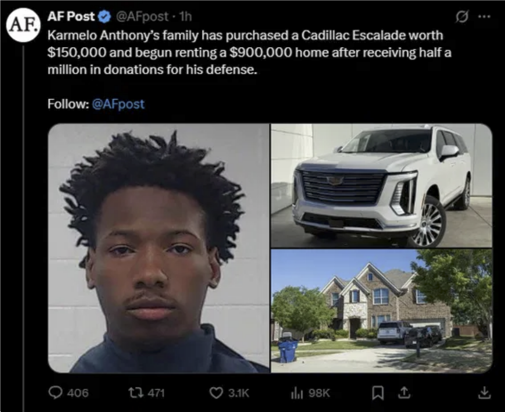Open the 1h timestamp link
505x412 pixels.
click(186, 17)
